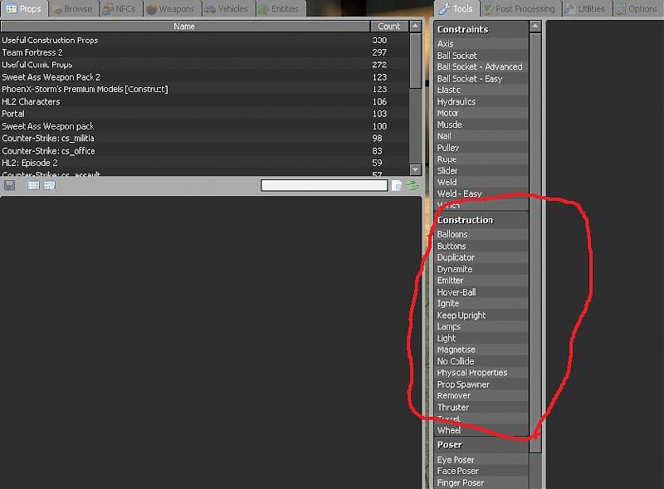Choose the Ball Socket - Advanced constraint
The image size is (664, 489).
click(x=481, y=67)
